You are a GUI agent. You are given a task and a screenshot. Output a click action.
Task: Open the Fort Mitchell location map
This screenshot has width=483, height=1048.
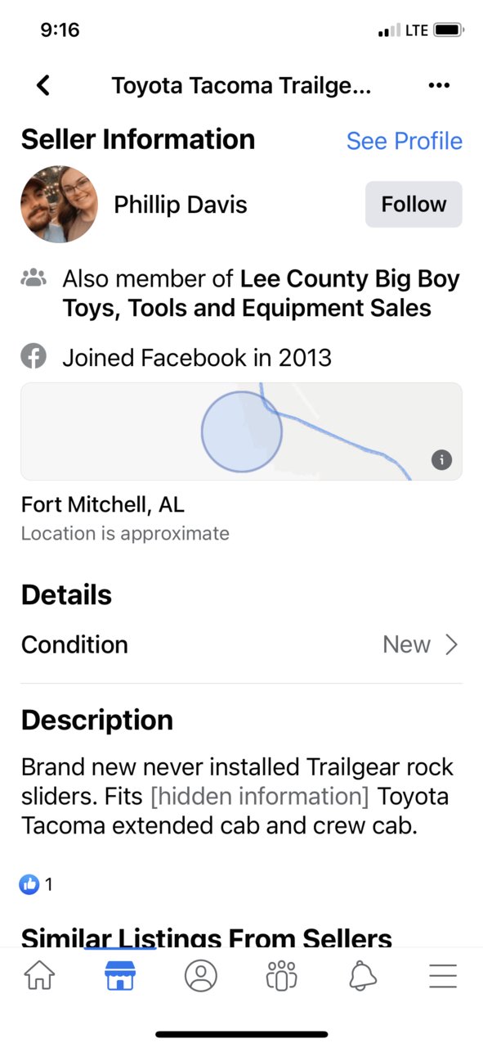coord(241,431)
